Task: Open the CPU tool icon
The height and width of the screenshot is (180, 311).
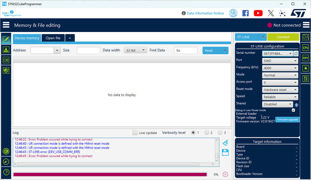Action: (x=306, y=48)
